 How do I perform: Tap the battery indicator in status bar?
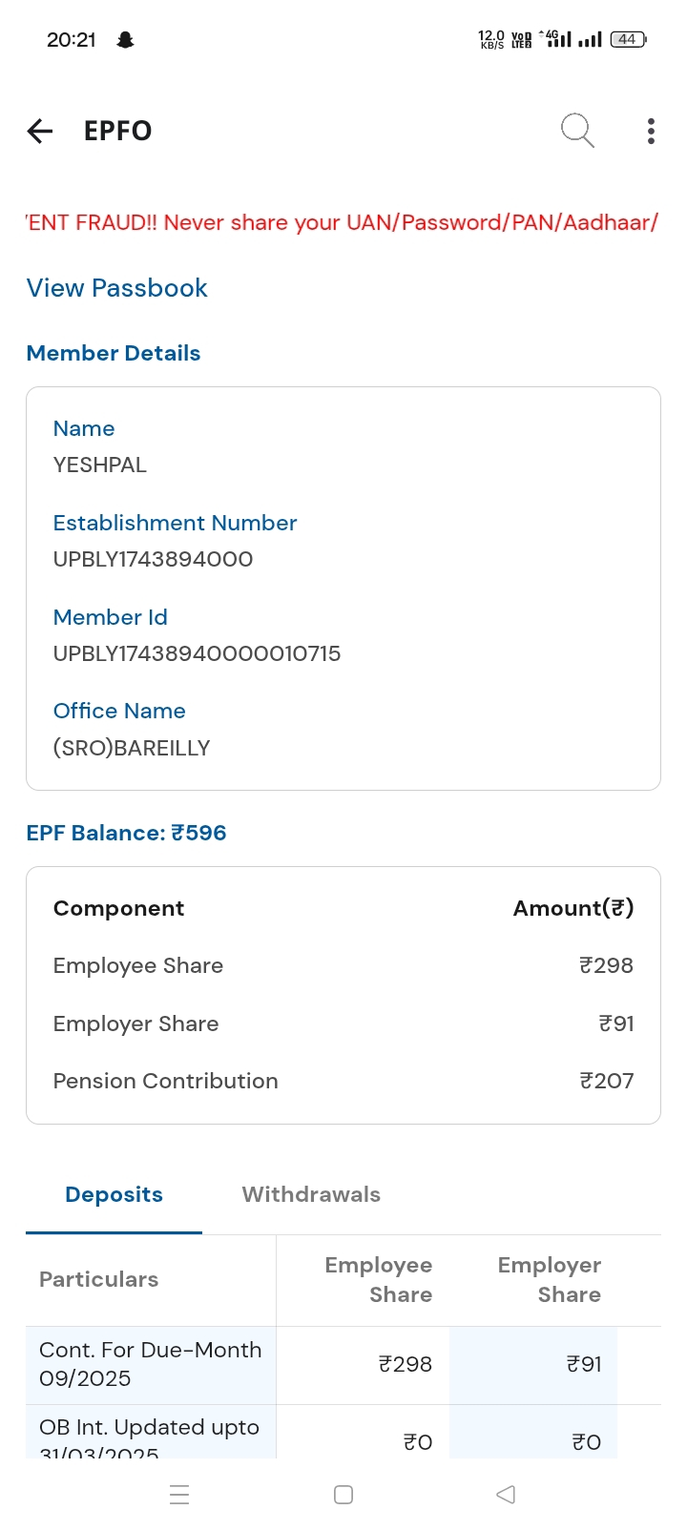coord(628,40)
